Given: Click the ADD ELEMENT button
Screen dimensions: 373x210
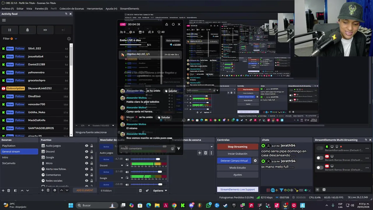Looking at the screenshot, I should pyautogui.click(x=85, y=190).
